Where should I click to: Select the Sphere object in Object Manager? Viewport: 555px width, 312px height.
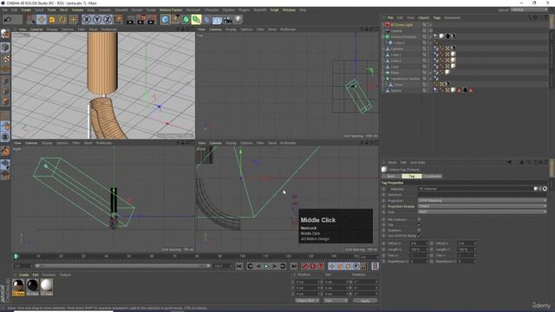click(395, 90)
